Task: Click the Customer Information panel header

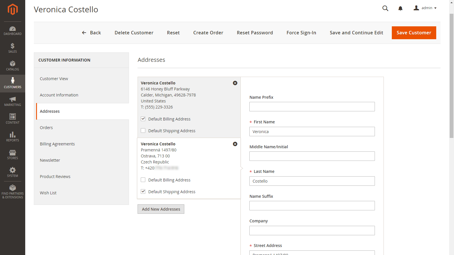Action: pos(81,60)
